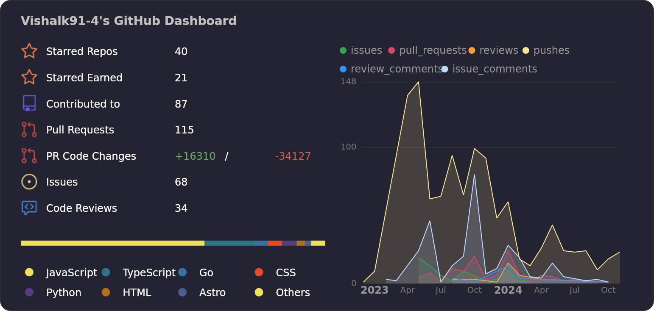Click the dashboard title Vishalk91-4's GitHub Dashboard
654x311 pixels.
[x=129, y=21]
